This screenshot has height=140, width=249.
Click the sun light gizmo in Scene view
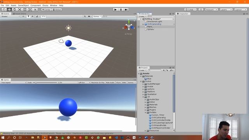[x=68, y=28]
